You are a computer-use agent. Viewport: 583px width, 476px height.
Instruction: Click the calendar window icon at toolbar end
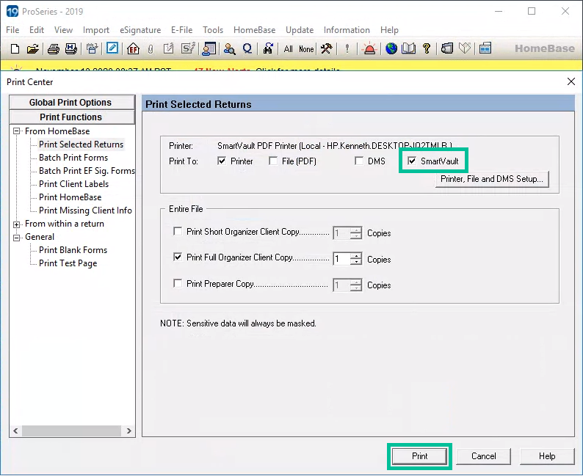click(485, 48)
